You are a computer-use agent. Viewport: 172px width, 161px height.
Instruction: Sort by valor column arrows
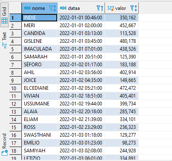coord(136,8)
